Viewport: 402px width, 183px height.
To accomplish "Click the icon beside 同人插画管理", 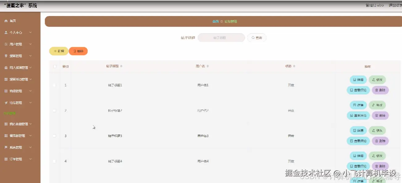I will coord(6,68).
